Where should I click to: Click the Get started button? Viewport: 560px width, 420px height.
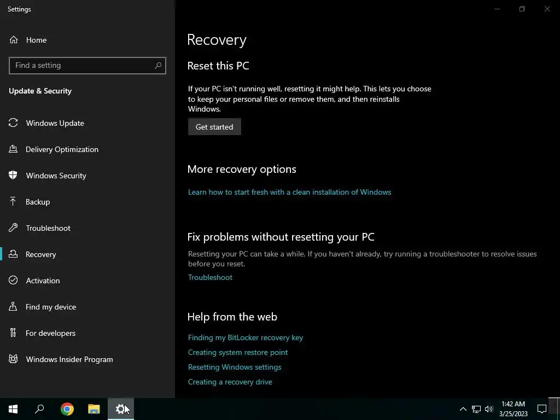point(214,127)
